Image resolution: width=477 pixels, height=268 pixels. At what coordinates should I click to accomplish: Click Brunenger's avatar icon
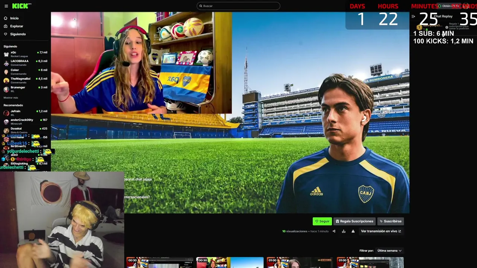tap(6, 89)
